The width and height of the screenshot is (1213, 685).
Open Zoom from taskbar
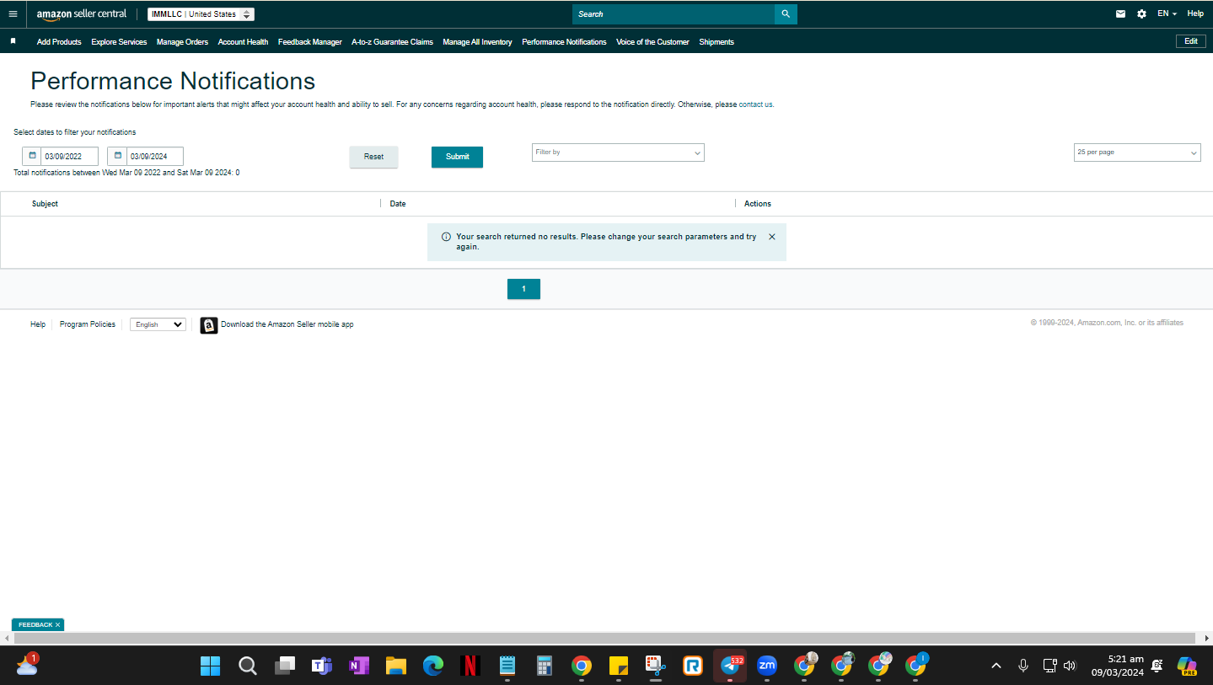click(x=767, y=666)
